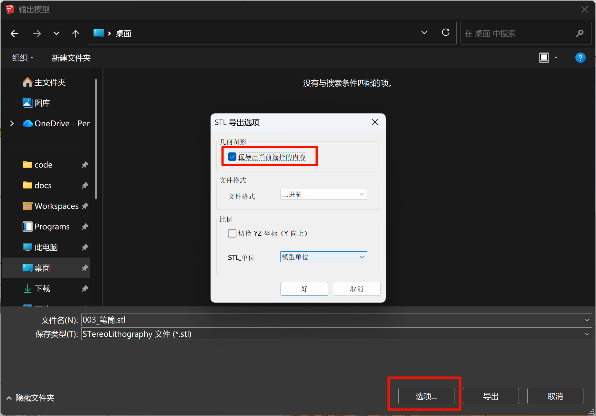596x416 pixels.
Task: Click the up one level arrow
Action: tap(75, 34)
